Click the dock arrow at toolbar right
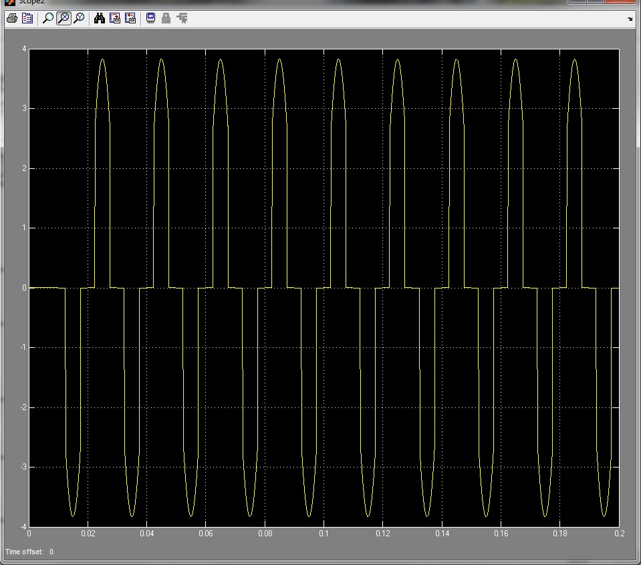The height and width of the screenshot is (565, 641). (x=630, y=19)
